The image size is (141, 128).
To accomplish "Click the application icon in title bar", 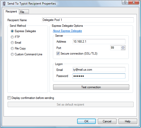I will (x=4, y=4).
